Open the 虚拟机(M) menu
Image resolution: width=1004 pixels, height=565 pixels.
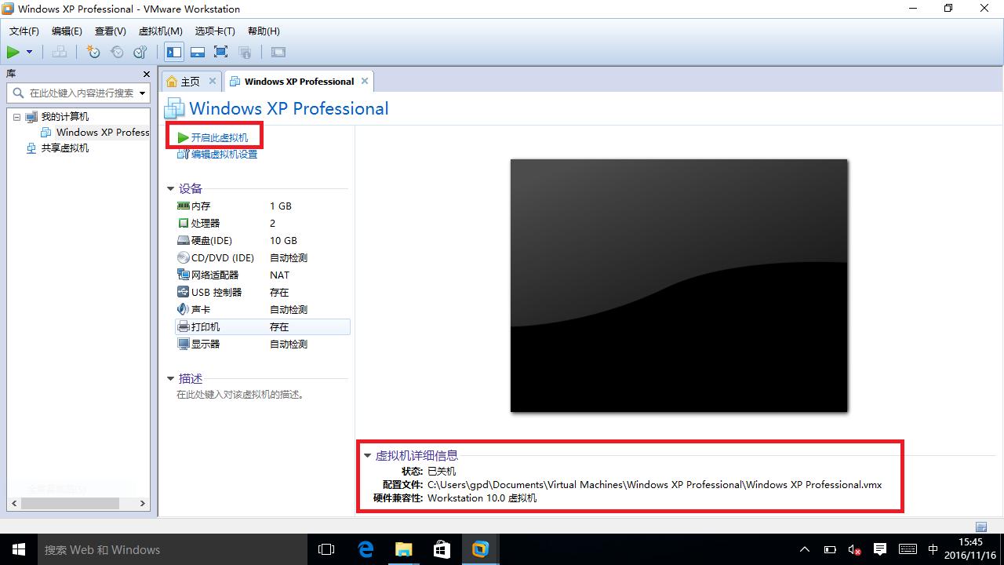[160, 31]
